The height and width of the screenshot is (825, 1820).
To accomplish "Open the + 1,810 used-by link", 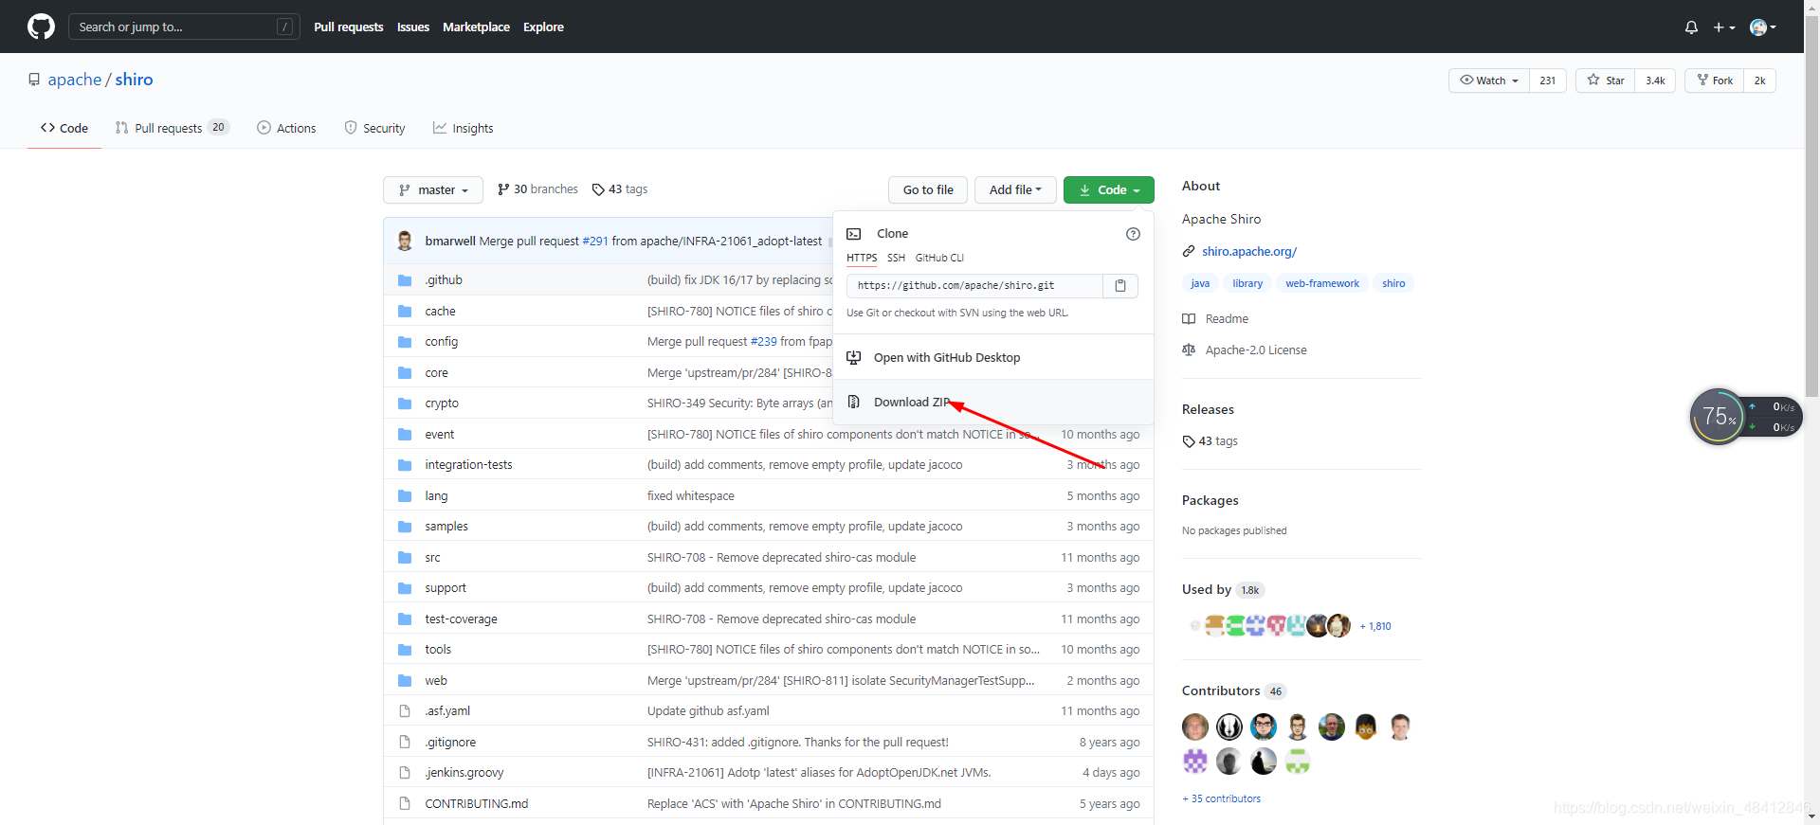I will (1375, 626).
